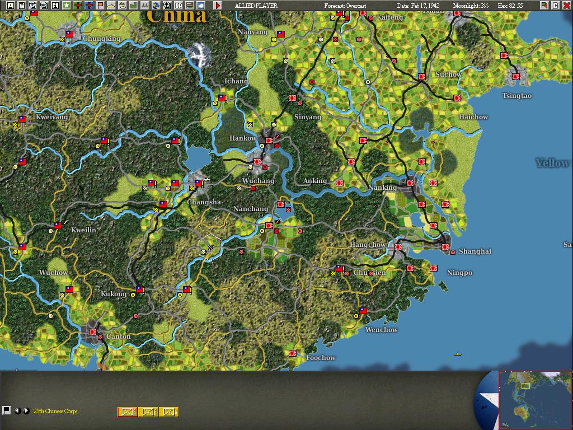Viewport: 573px width, 430px height.
Task: Click the striped panel icon next to OP
Action: pyautogui.click(x=190, y=5)
